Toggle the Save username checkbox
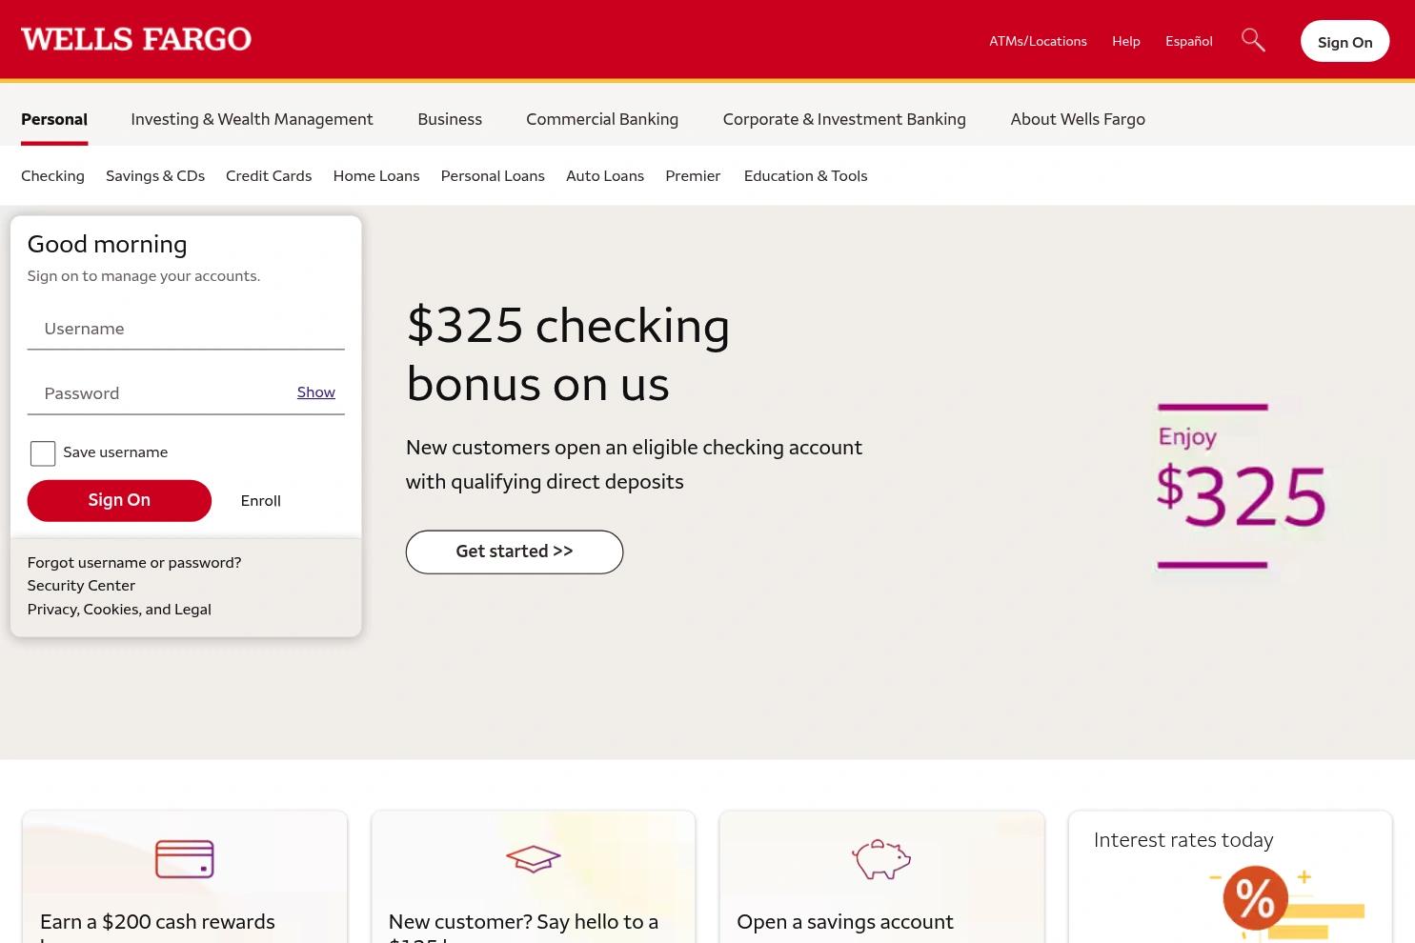1415x943 pixels. pos(43,453)
